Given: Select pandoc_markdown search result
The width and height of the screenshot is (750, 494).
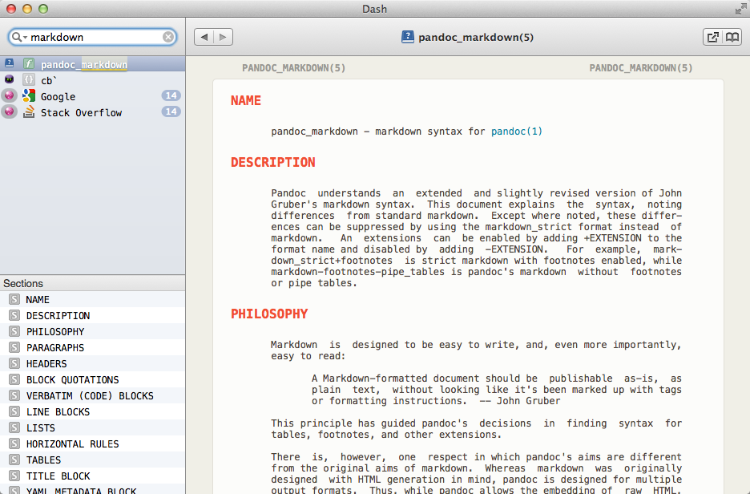Looking at the screenshot, I should (x=92, y=64).
